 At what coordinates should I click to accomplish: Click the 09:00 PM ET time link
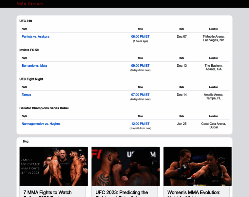point(140,66)
